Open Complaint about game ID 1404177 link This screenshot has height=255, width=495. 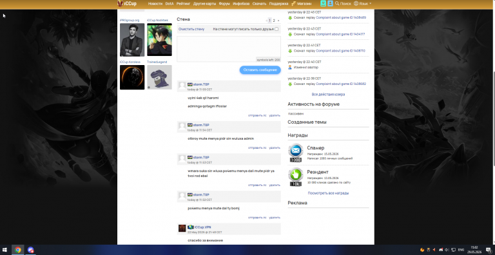(x=340, y=34)
